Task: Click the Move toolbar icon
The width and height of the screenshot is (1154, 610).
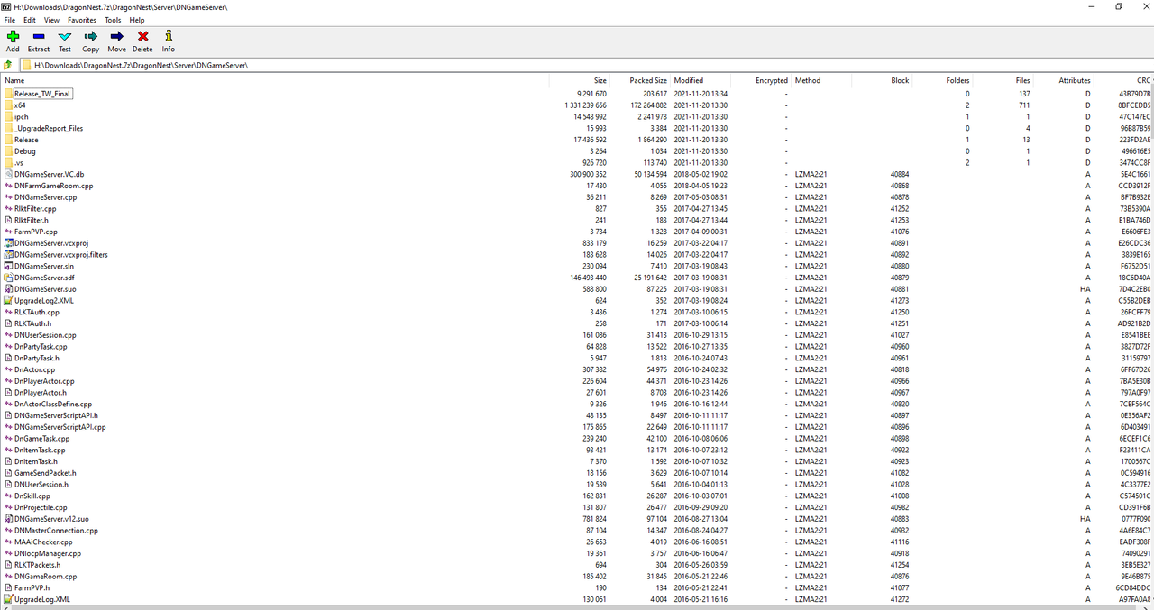Action: (x=117, y=36)
